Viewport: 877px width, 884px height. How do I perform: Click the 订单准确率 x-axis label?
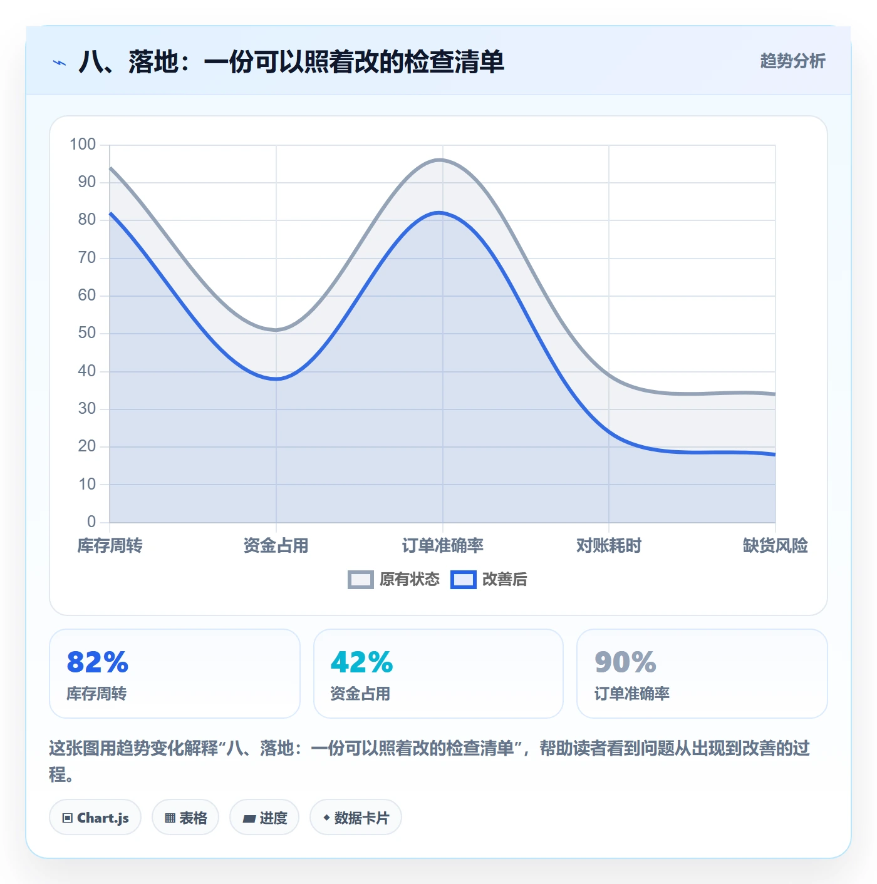(x=443, y=546)
